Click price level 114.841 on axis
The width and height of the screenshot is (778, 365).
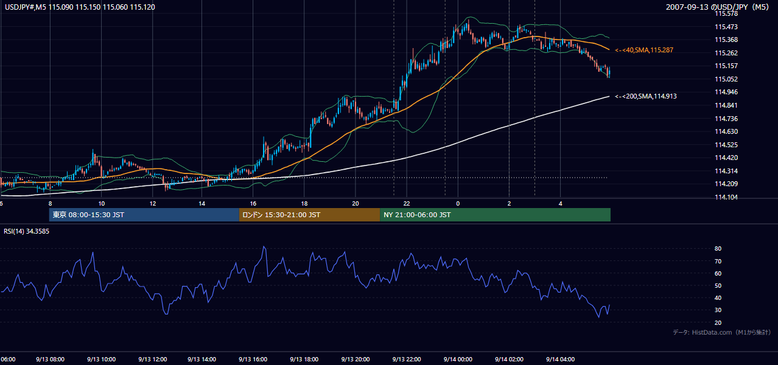pos(726,105)
